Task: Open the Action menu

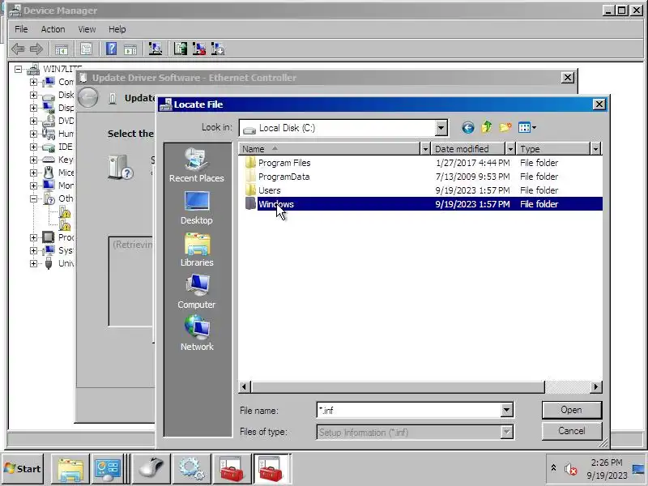Action: coord(53,29)
